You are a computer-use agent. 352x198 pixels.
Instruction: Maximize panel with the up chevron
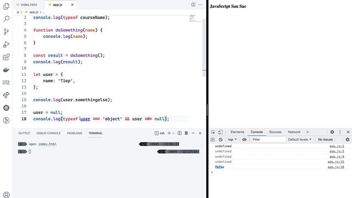[193, 133]
